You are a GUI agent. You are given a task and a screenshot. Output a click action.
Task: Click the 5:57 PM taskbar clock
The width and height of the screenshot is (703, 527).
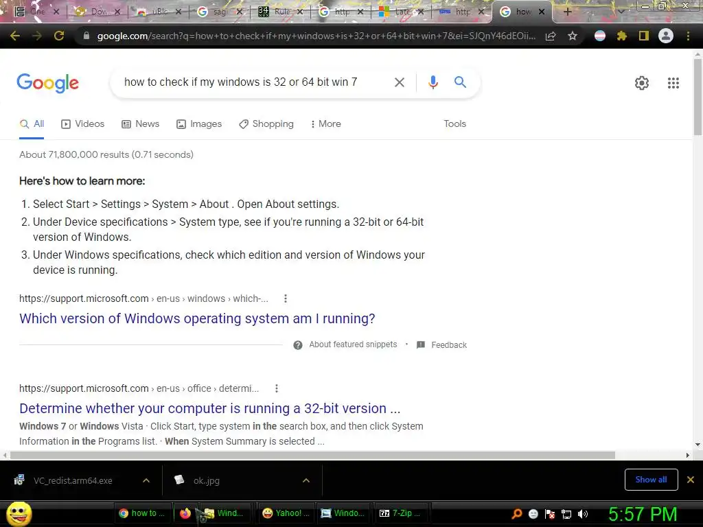642,514
